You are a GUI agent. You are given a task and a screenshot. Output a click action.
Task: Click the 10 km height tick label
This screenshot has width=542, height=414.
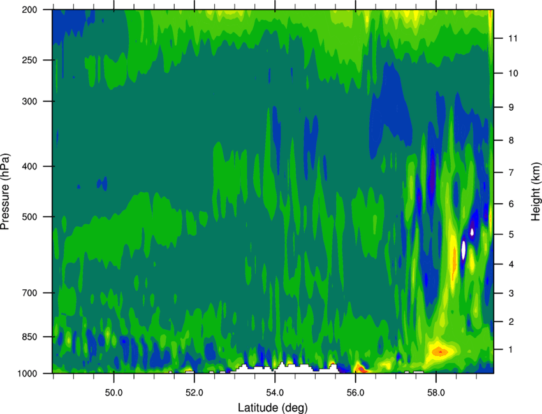(513, 73)
